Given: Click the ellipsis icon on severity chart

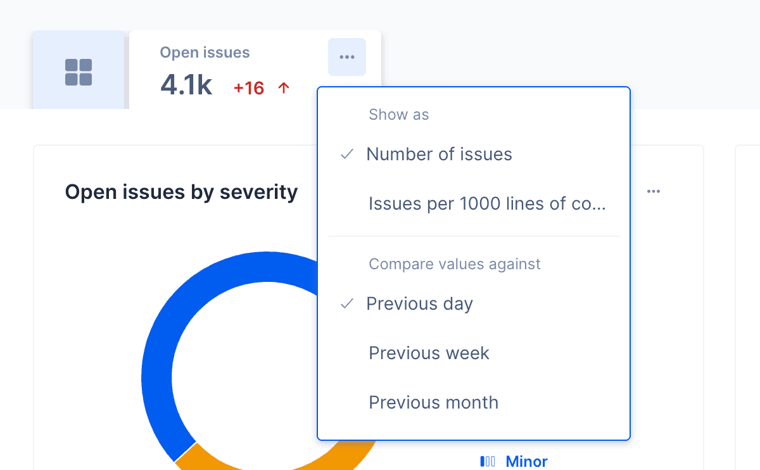Looking at the screenshot, I should pyautogui.click(x=654, y=191).
